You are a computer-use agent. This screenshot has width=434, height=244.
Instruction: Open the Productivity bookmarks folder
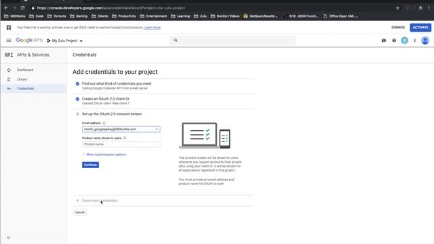(124, 16)
